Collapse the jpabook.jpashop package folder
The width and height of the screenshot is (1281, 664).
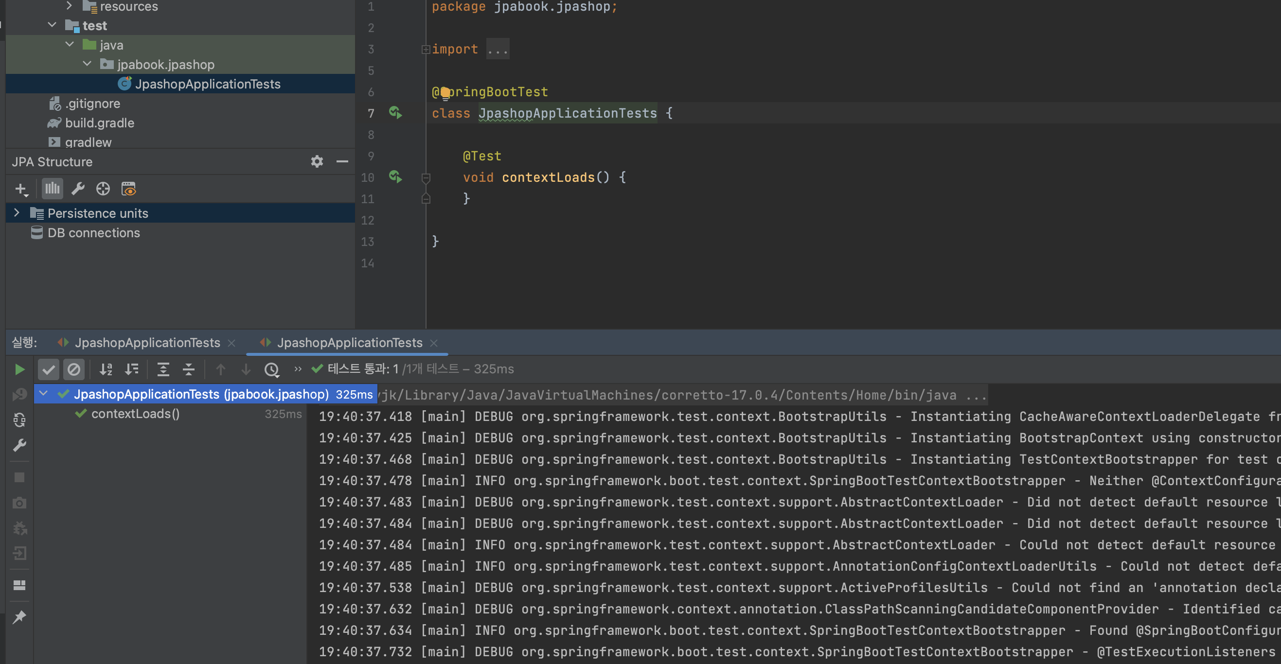[x=88, y=65]
